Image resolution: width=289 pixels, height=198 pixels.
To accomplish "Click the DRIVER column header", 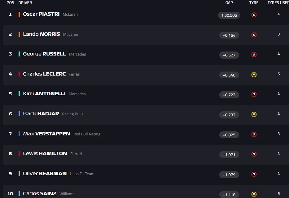I will (x=25, y=3).
